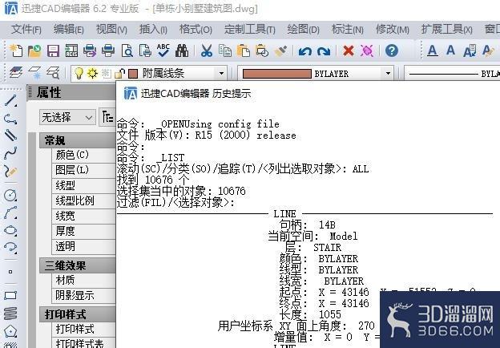Click the blue Help question mark icon
This screenshot has width=500, height=348.
[392, 51]
